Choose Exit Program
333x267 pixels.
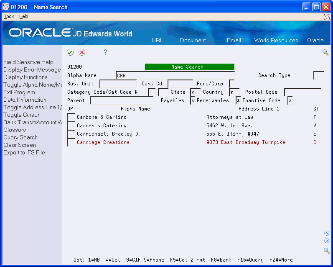(19, 92)
